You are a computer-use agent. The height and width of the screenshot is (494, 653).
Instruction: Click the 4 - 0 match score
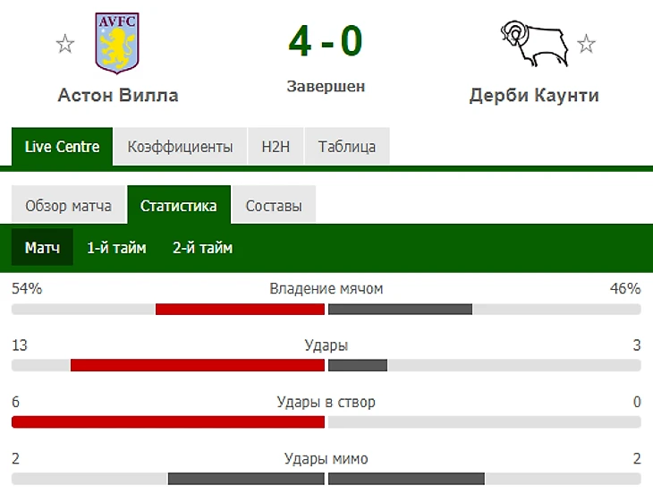(x=326, y=41)
